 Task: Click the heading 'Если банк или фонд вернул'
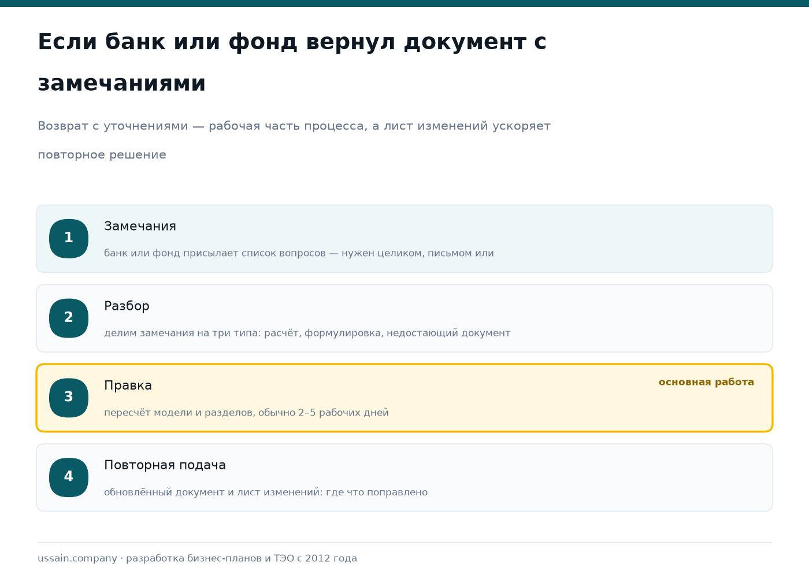[292, 62]
